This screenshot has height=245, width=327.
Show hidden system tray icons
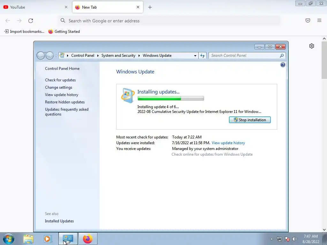(x=271, y=239)
